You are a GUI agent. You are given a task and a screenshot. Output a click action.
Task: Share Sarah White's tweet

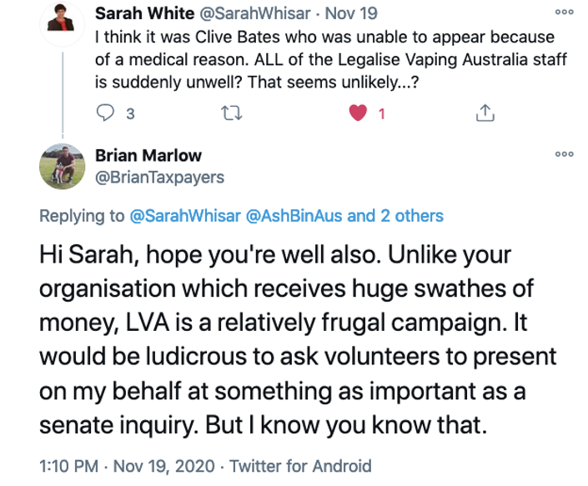pyautogui.click(x=485, y=114)
